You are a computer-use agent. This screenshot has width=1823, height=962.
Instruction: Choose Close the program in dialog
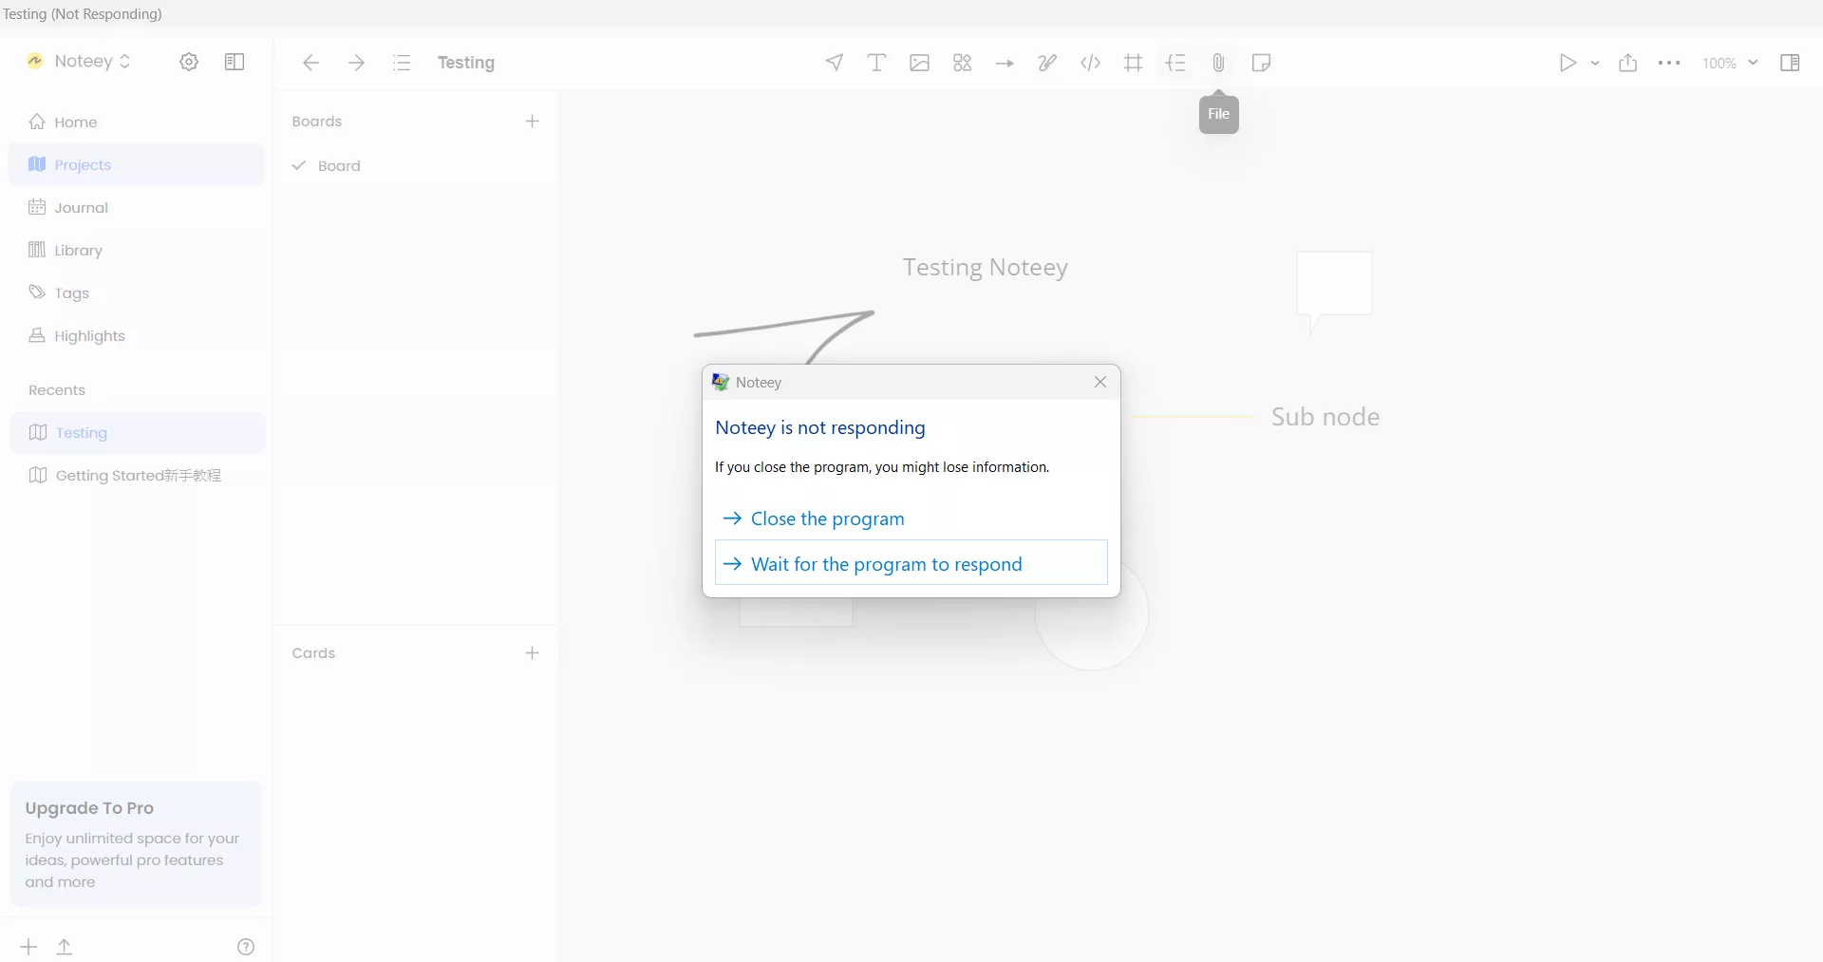coord(911,519)
